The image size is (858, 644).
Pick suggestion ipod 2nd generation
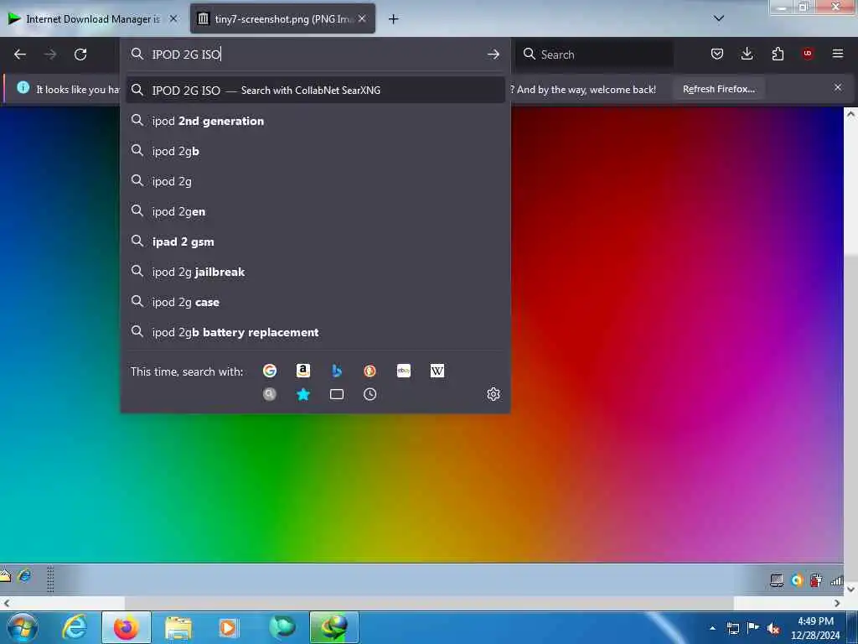point(315,121)
